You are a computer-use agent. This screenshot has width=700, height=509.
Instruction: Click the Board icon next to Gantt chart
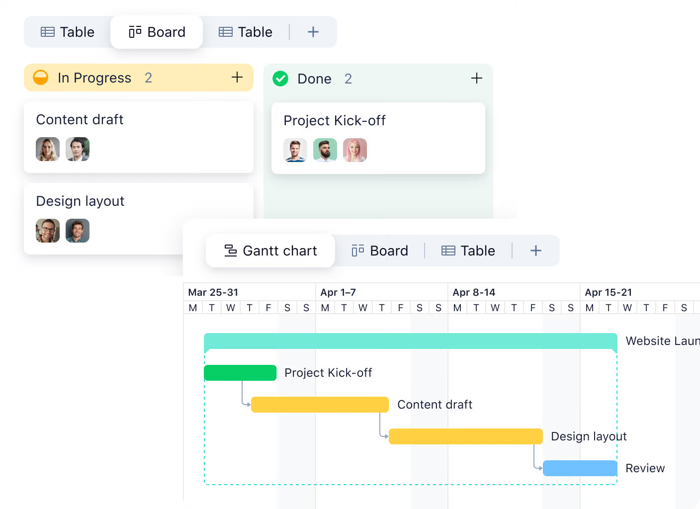pyautogui.click(x=357, y=251)
